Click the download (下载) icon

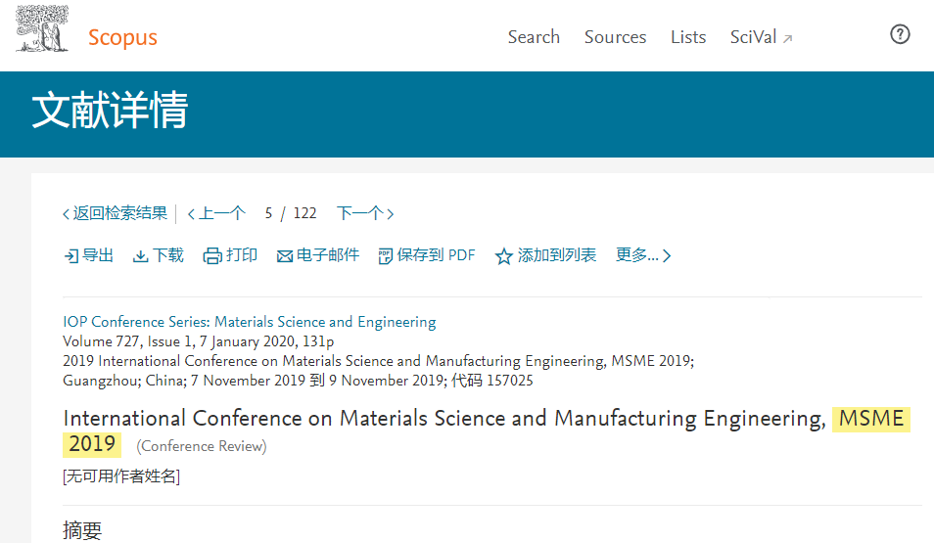tap(141, 256)
